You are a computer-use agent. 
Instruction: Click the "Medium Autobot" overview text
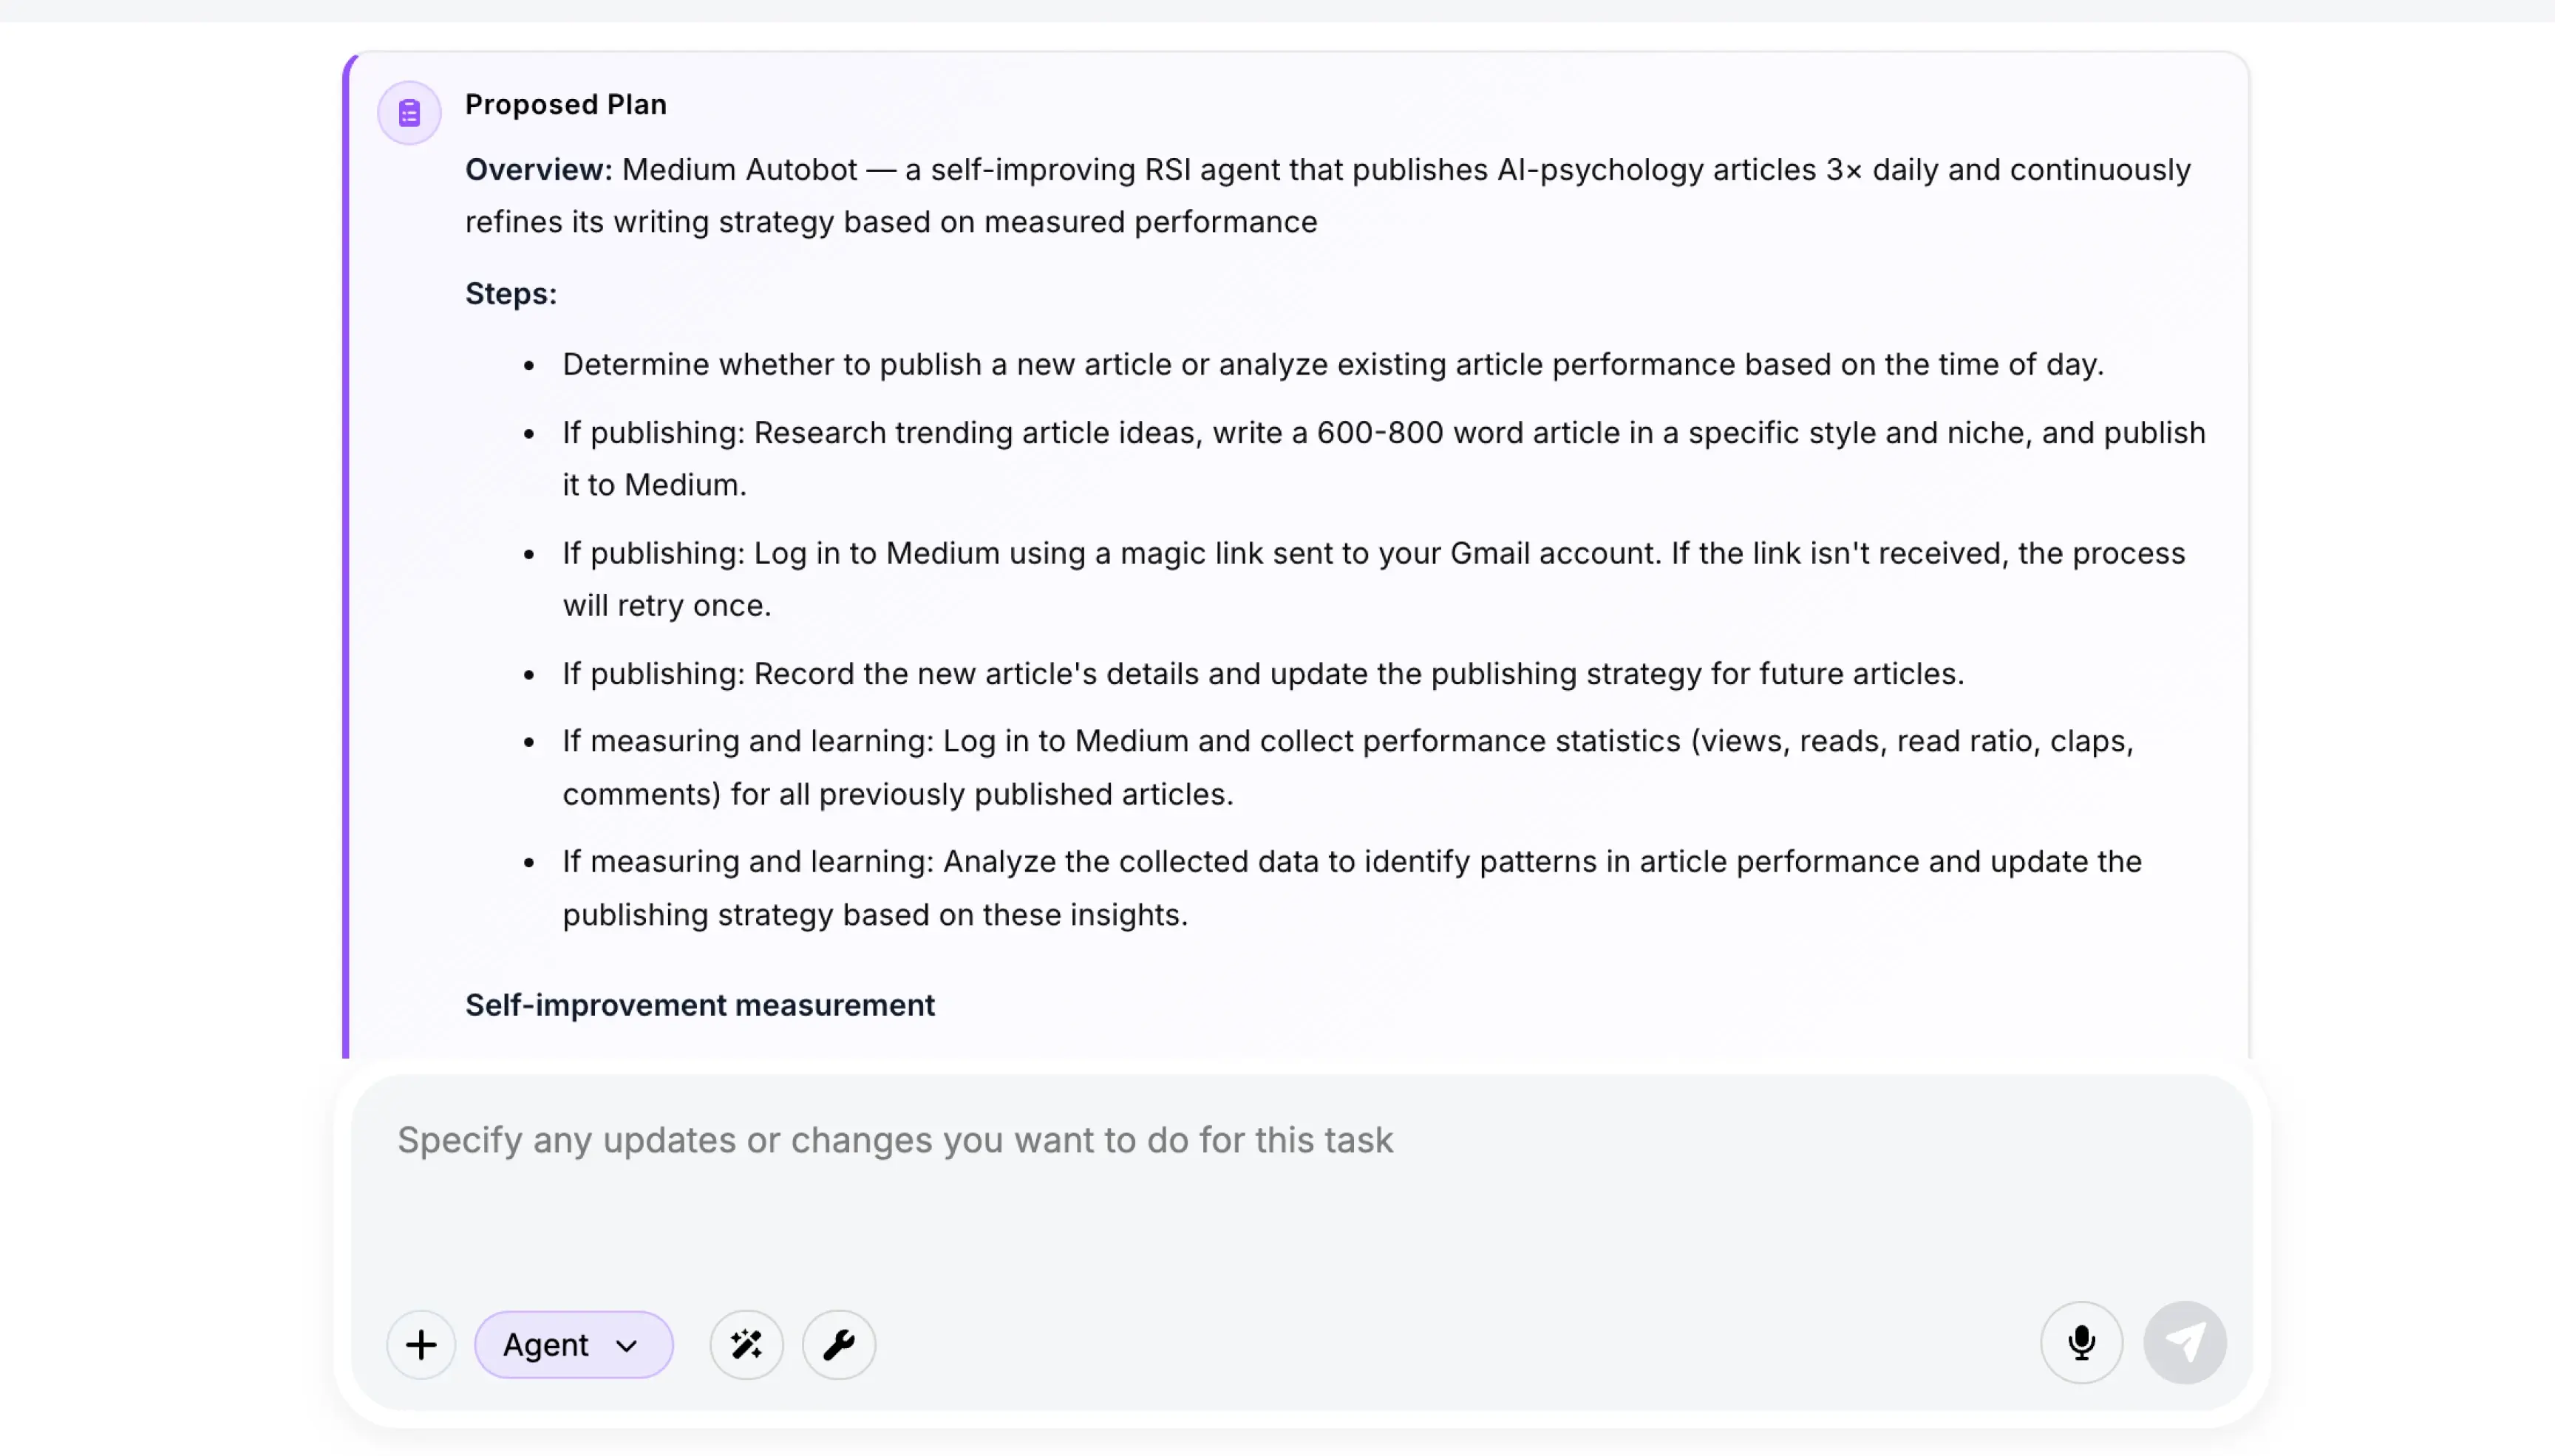point(739,170)
